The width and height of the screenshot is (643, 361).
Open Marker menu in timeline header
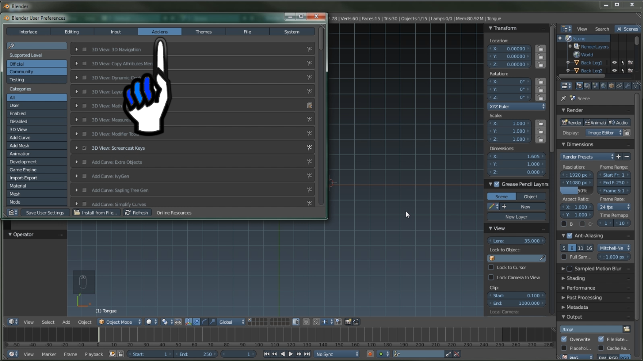coord(49,354)
